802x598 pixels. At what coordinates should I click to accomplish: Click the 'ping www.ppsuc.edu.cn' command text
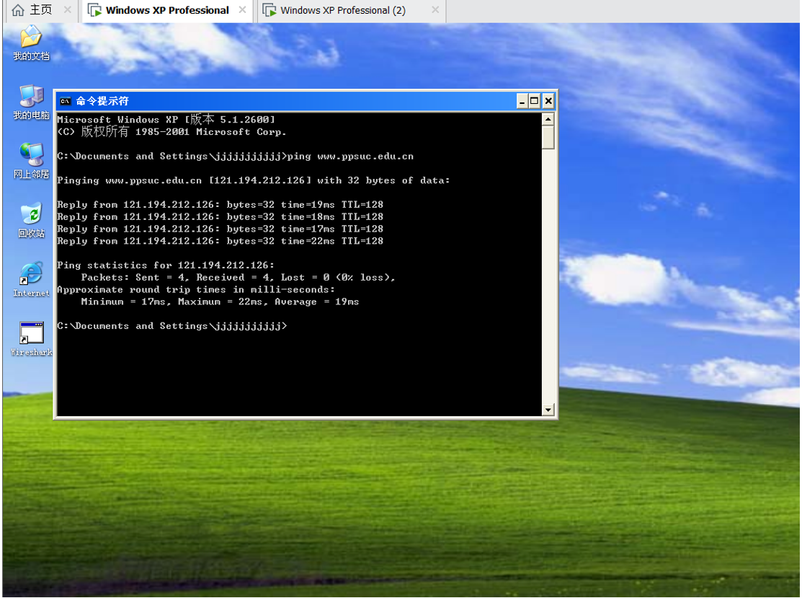point(350,156)
